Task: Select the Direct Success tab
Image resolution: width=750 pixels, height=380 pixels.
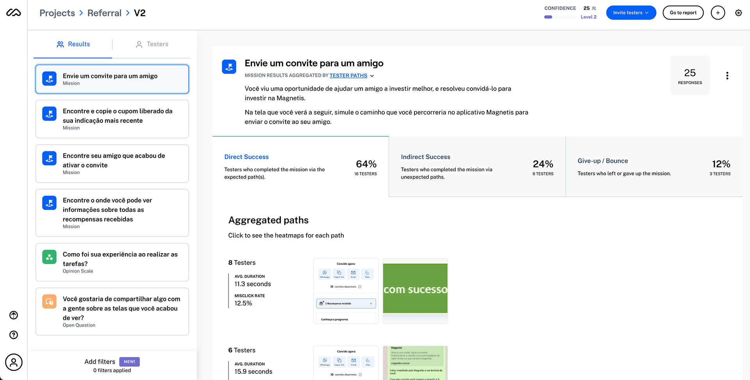Action: [x=300, y=167]
